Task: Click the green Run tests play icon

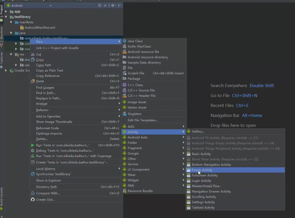Action: [33, 145]
